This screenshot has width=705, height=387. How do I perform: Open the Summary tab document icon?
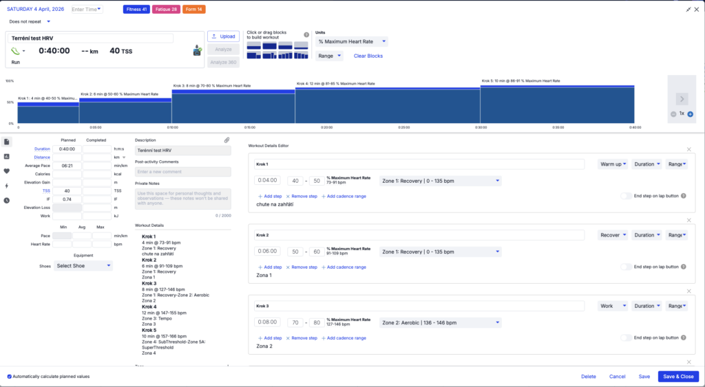pyautogui.click(x=7, y=142)
